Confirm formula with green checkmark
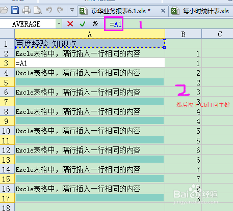The image size is (233, 211). tap(83, 24)
